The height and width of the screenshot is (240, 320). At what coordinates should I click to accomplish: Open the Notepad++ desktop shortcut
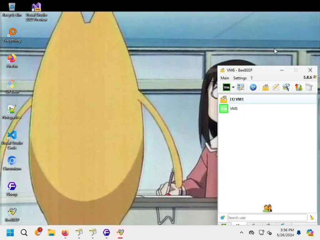(12, 112)
